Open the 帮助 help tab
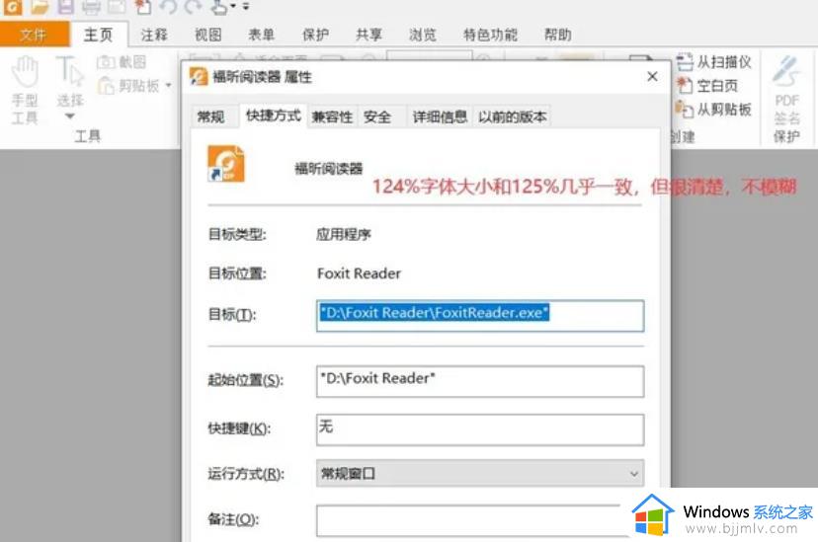 click(558, 35)
